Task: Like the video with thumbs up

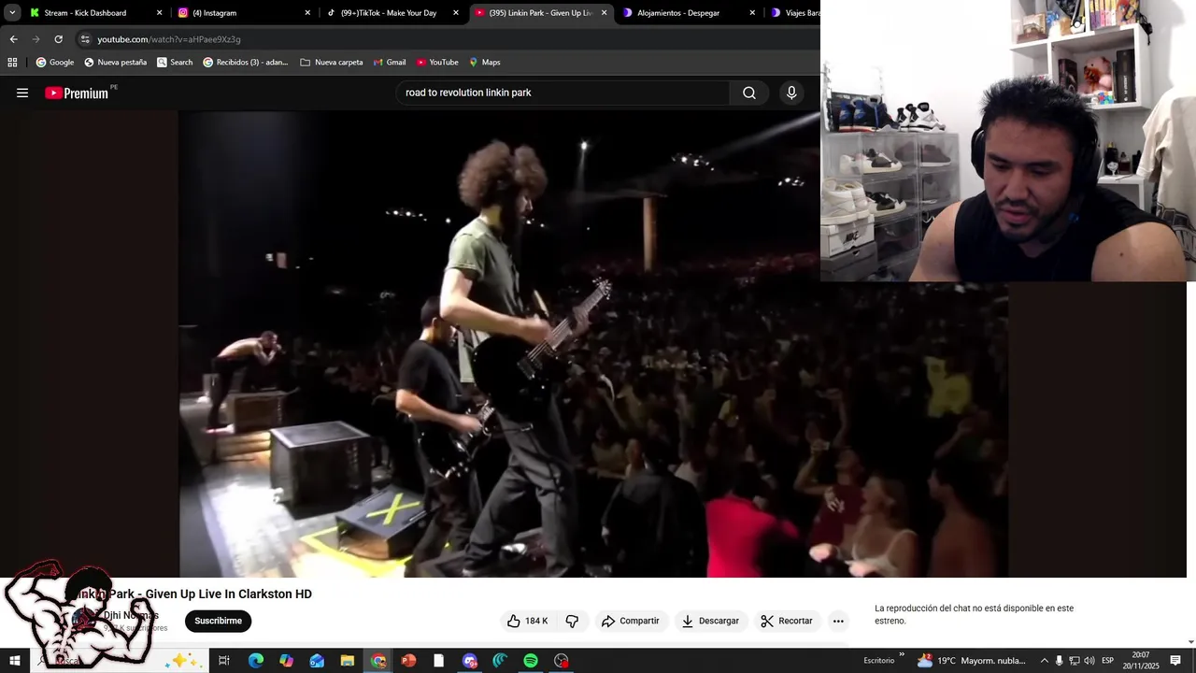Action: (x=527, y=621)
